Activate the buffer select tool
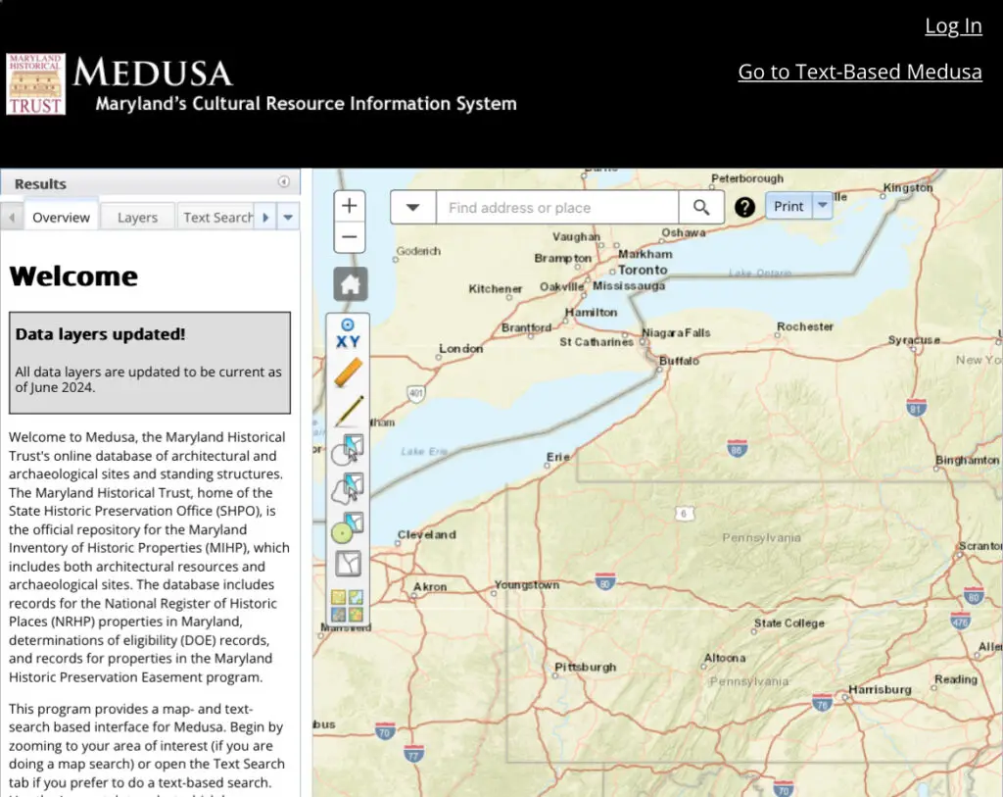The width and height of the screenshot is (1003, 797). pos(348,527)
